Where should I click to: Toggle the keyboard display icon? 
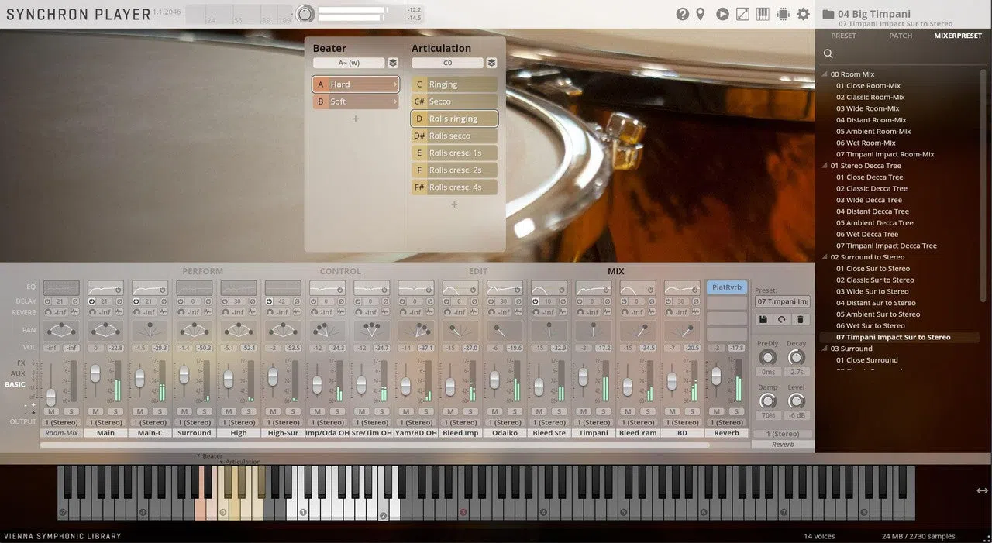click(763, 14)
